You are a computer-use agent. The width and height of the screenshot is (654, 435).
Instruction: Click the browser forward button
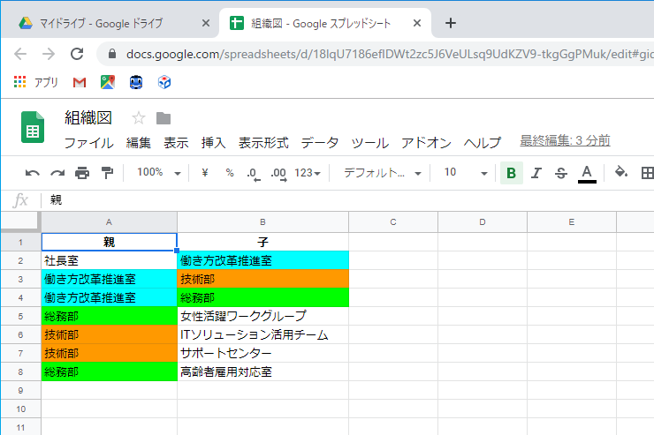click(49, 54)
